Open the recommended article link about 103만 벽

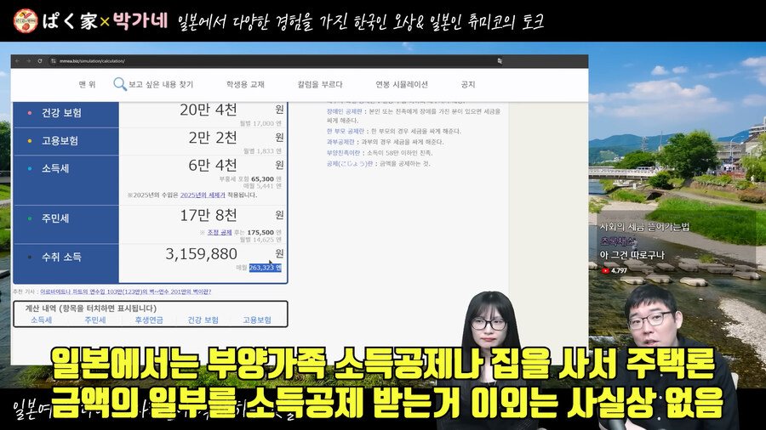126,291
